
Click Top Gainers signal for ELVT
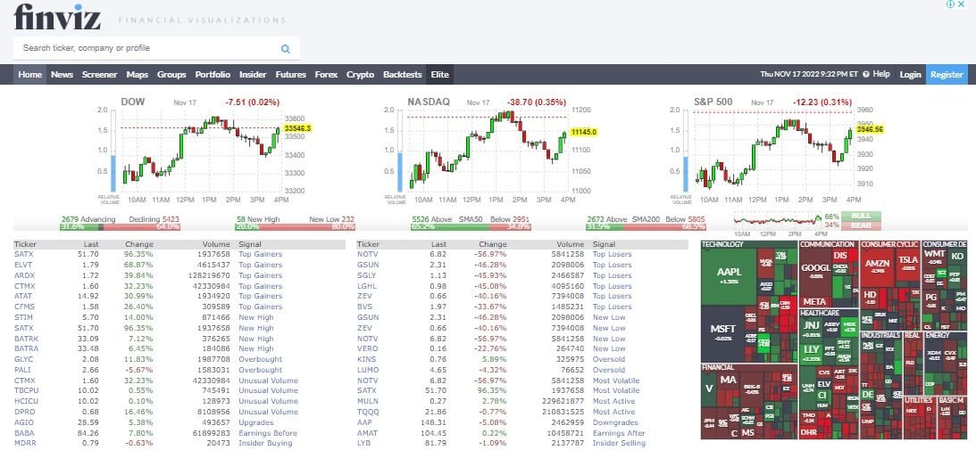[x=260, y=265]
